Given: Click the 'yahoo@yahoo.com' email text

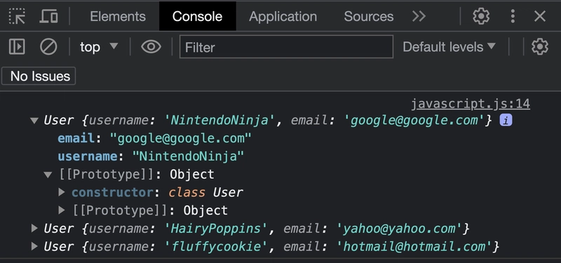Looking at the screenshot, I should (399, 229).
